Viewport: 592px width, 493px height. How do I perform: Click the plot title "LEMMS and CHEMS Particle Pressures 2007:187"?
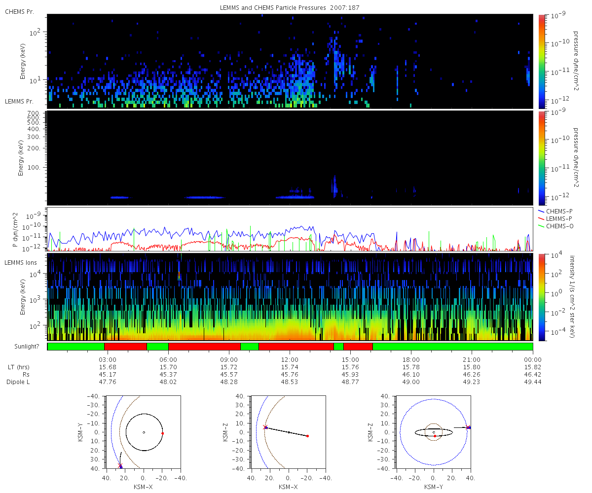coord(291,8)
